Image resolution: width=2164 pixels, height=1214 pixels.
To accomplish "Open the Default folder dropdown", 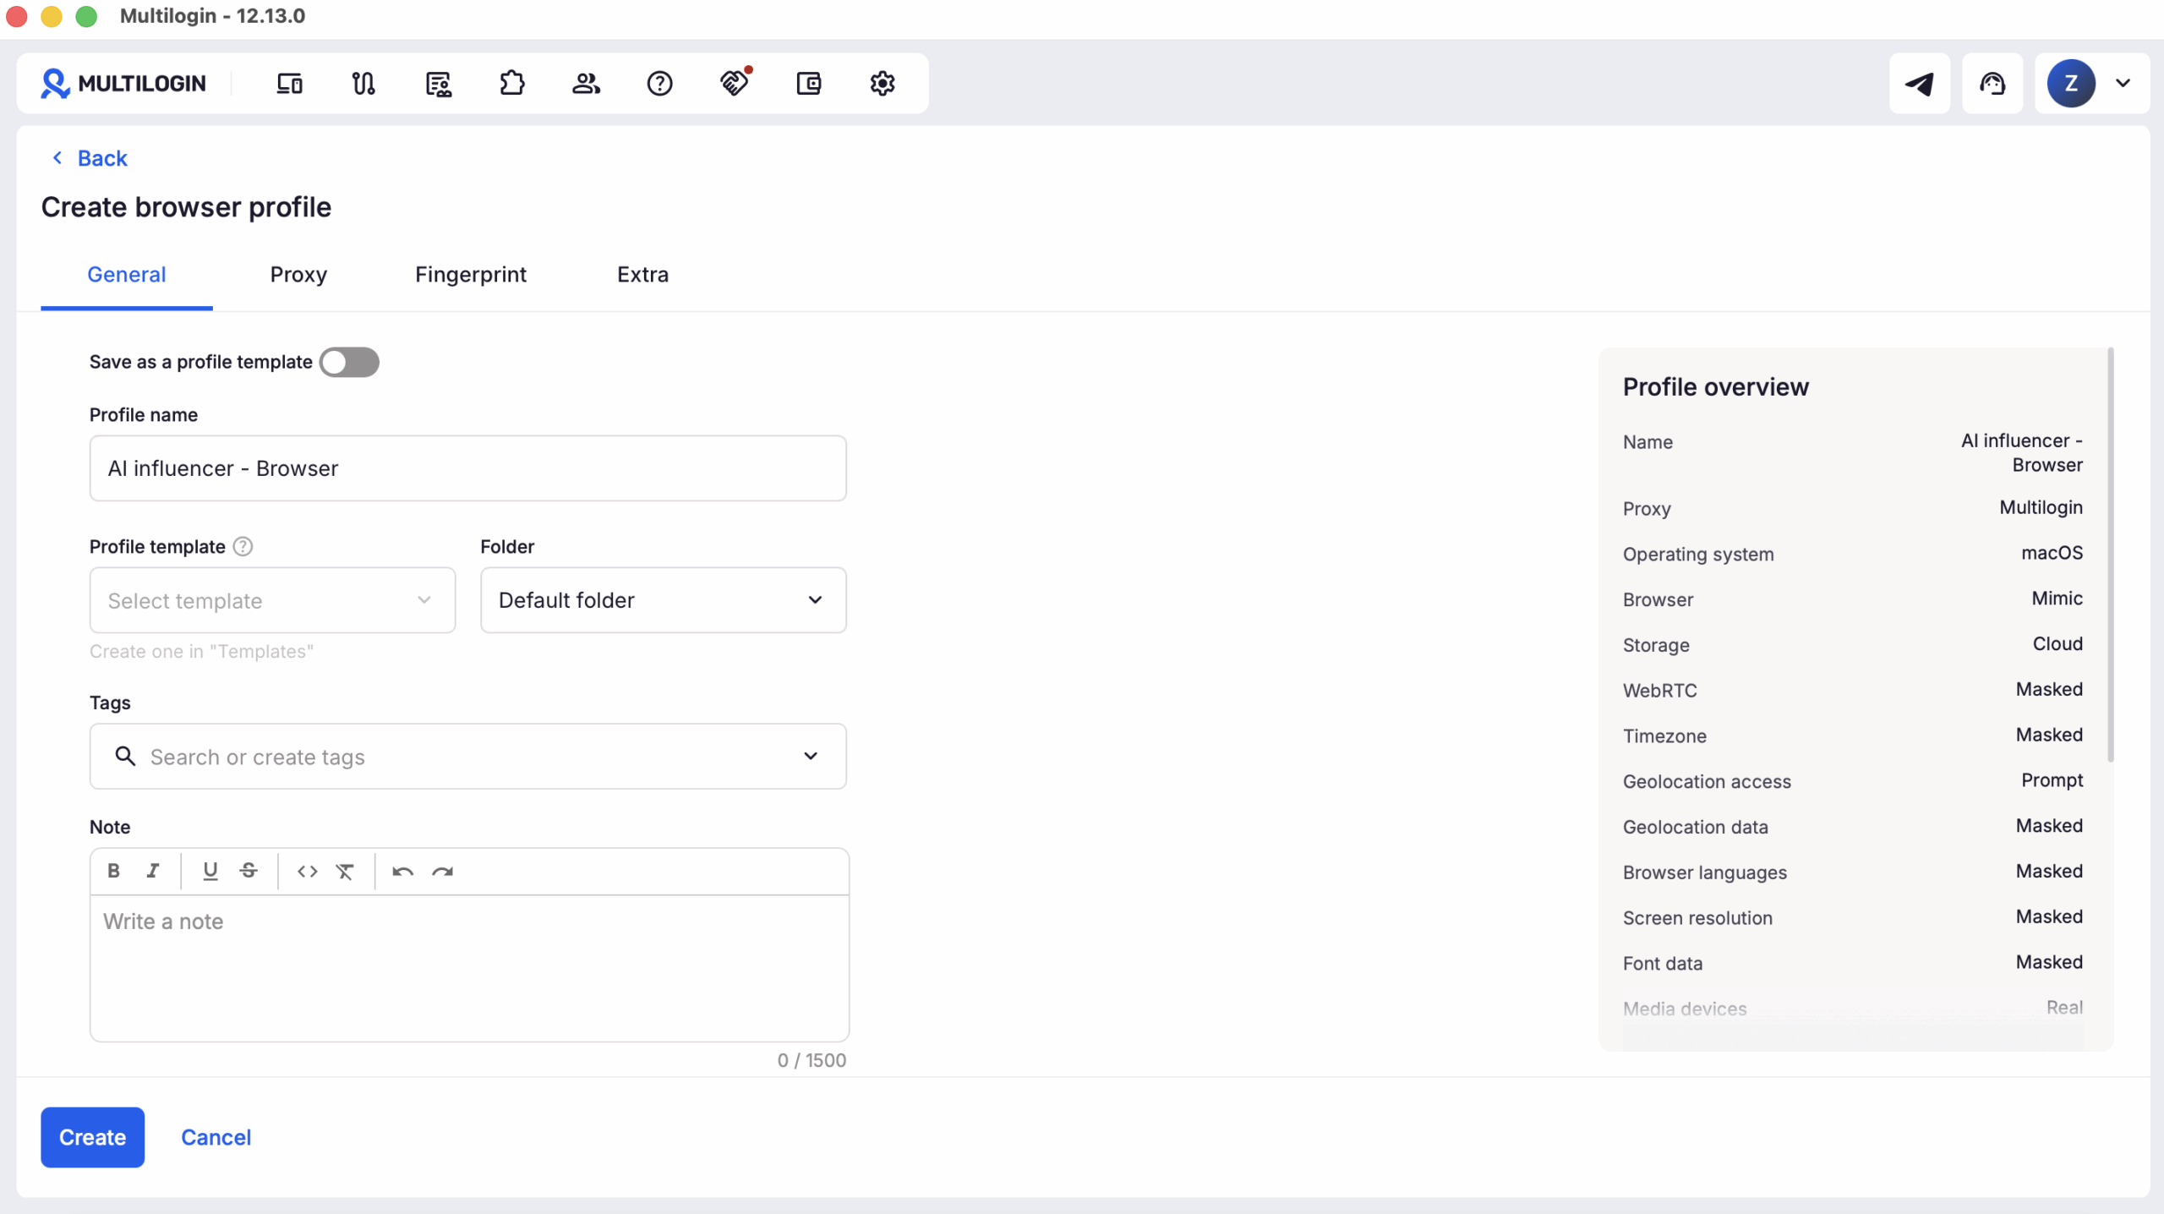I will click(663, 600).
